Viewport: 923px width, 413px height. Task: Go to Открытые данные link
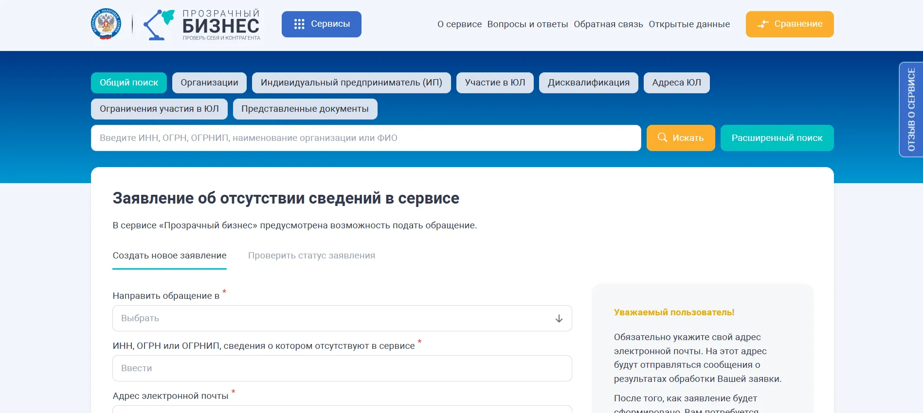(x=689, y=24)
